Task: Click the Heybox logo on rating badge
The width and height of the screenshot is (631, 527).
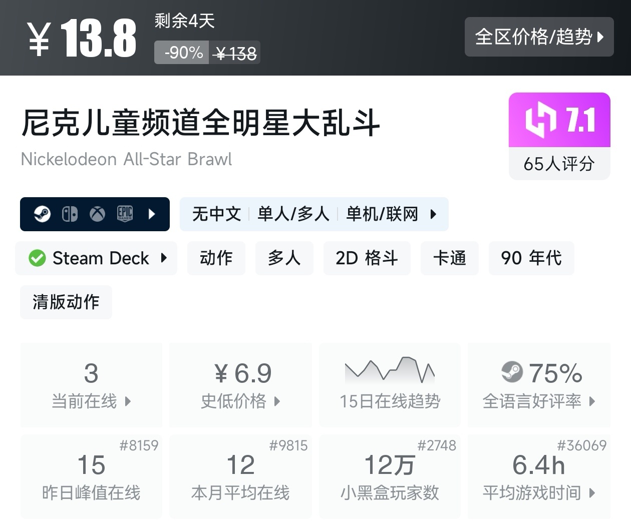Action: point(540,120)
